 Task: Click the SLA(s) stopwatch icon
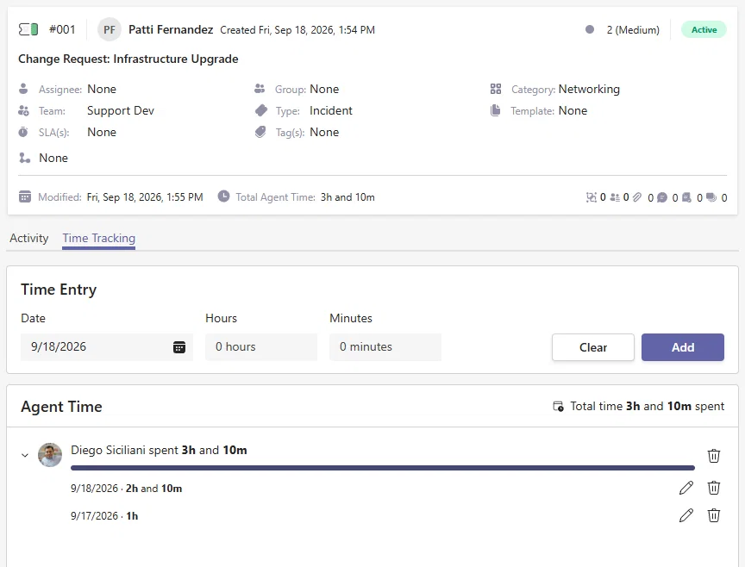[x=23, y=132]
